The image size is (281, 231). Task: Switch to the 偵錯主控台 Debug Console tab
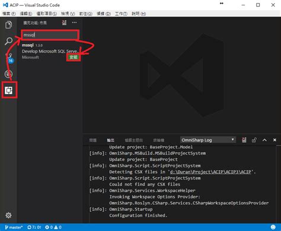click(x=134, y=140)
